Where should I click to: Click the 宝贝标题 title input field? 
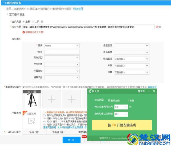point(89,27)
